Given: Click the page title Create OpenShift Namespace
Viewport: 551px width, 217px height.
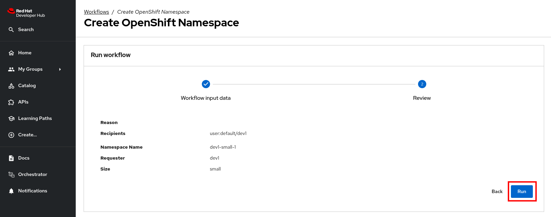Looking at the screenshot, I should (161, 23).
